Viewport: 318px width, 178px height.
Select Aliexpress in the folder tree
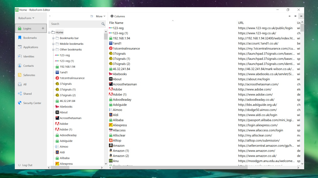pos(66,164)
